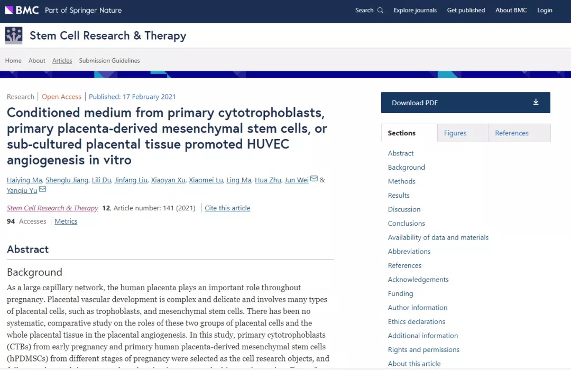Open Submission Guidelines in navigation bar
Screen dimensions: 571x370
click(109, 61)
